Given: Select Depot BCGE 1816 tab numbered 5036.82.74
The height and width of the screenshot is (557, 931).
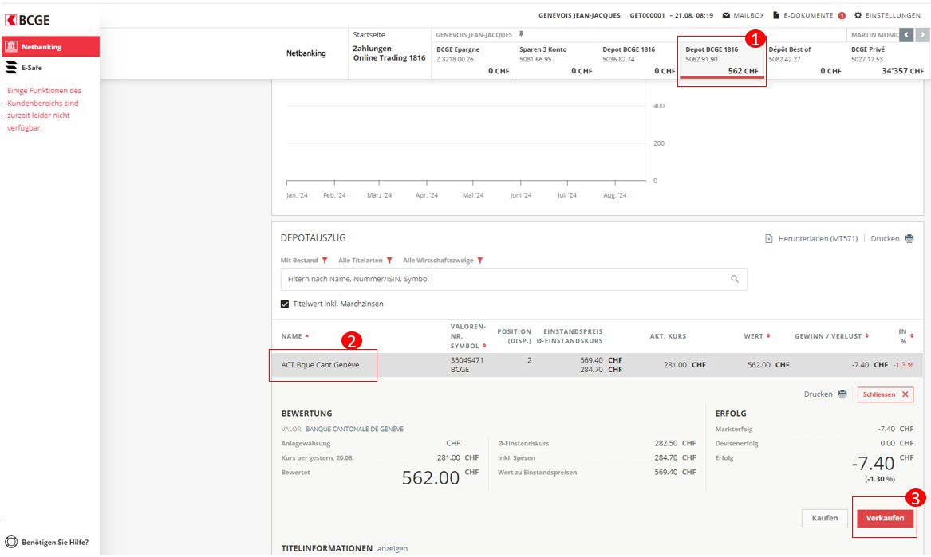Looking at the screenshot, I should (x=639, y=60).
